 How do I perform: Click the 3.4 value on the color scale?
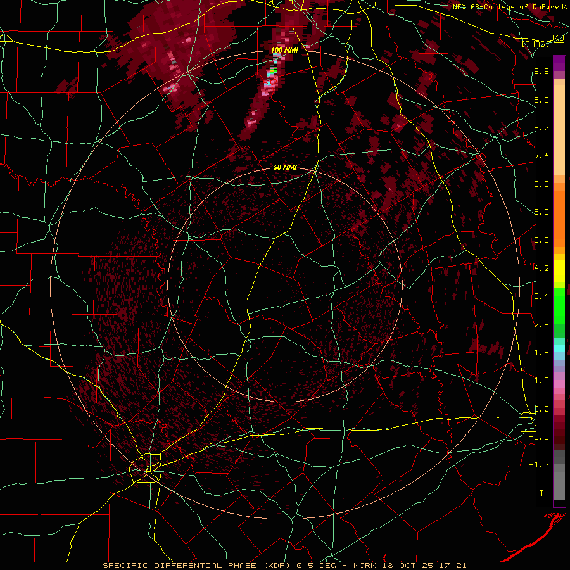point(541,296)
